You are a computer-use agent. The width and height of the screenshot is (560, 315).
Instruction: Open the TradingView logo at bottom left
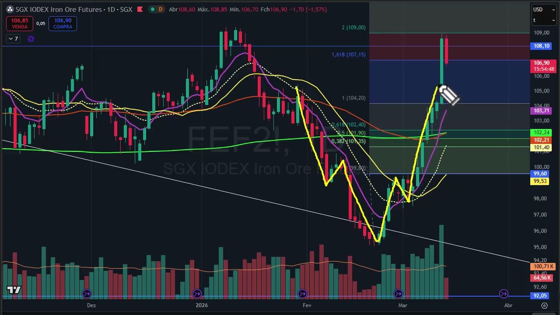[14, 290]
